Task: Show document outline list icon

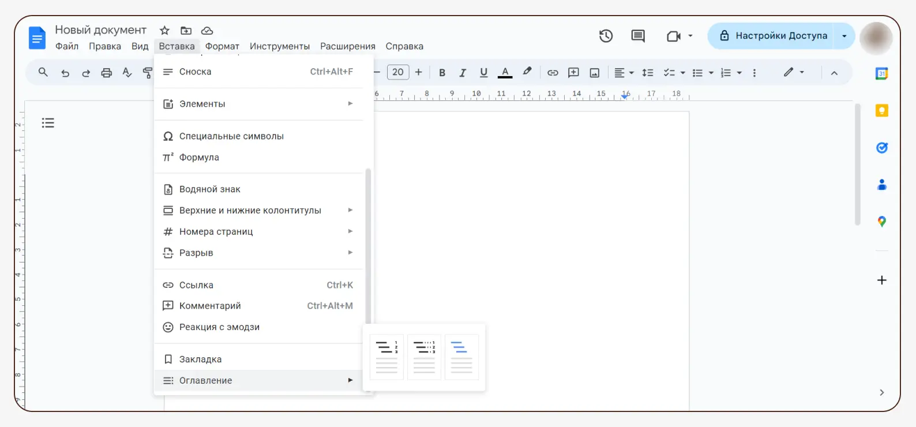Action: coord(48,123)
